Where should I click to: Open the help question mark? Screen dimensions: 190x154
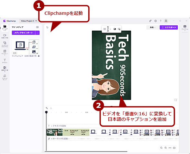(161, 21)
